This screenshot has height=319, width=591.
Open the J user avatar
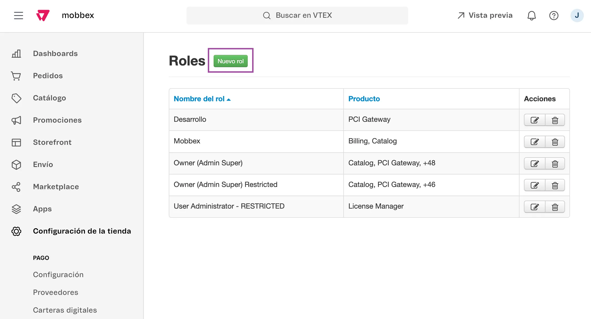click(x=577, y=16)
